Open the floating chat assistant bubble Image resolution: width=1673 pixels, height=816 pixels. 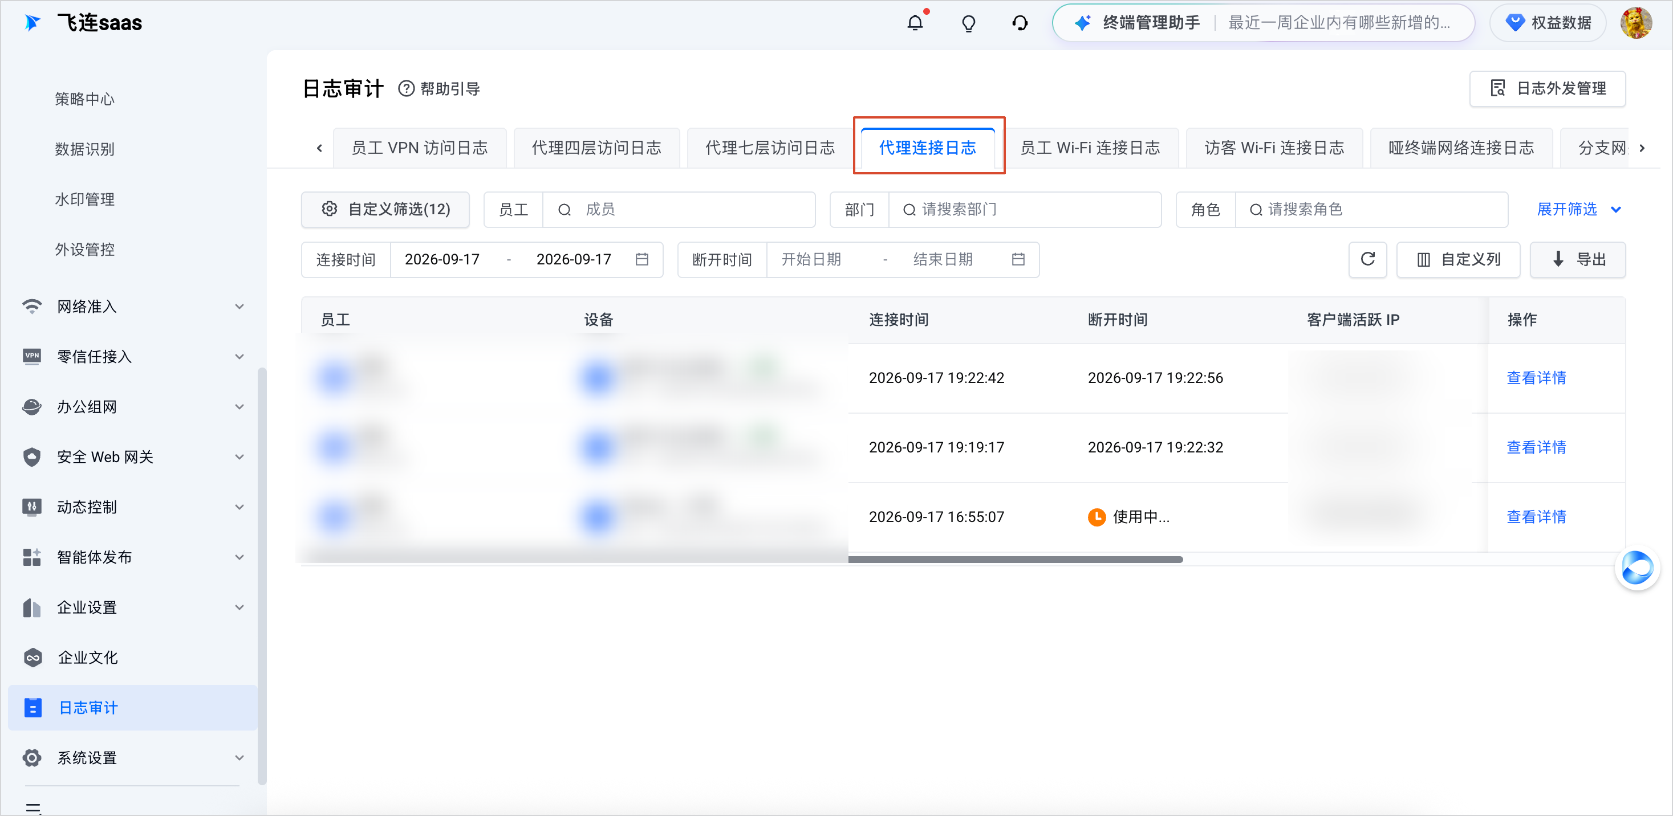(1636, 568)
